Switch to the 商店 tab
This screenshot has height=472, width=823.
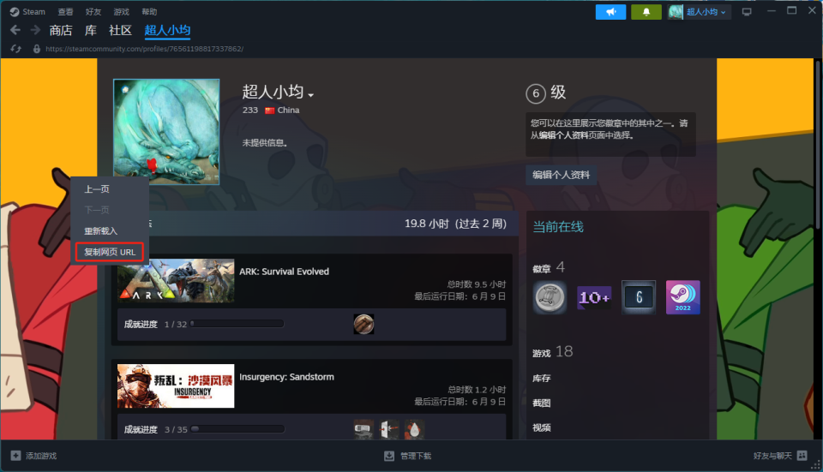tap(61, 31)
